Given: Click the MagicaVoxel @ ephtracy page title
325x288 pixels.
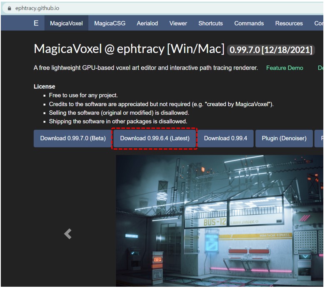Looking at the screenshot, I should click(129, 49).
